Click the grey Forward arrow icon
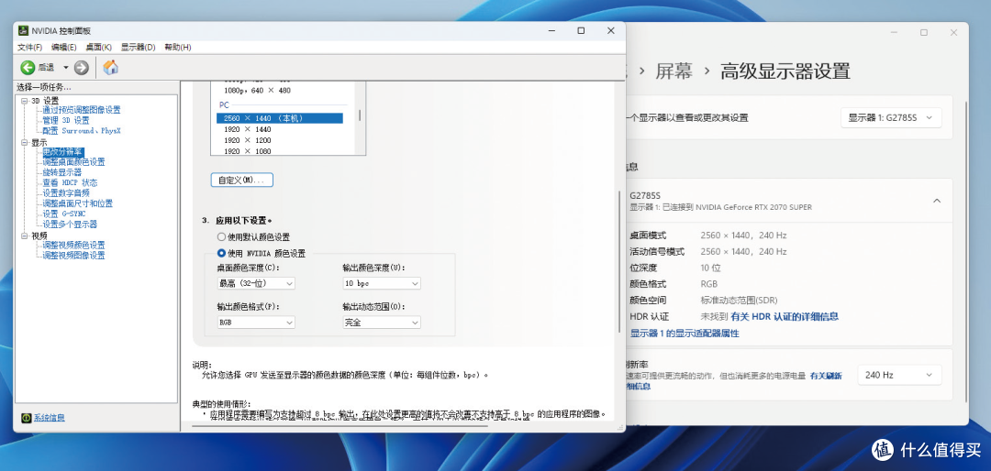Screen dimensions: 991x471 point(81,68)
